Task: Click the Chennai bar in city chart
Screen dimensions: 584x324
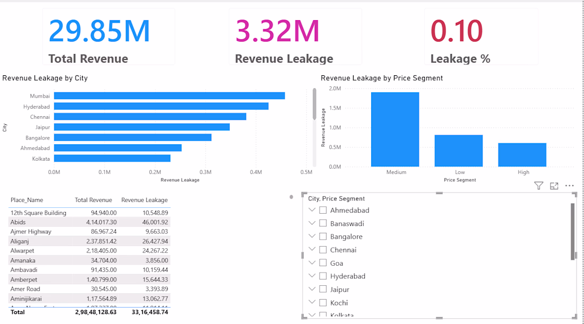Action: tap(150, 117)
